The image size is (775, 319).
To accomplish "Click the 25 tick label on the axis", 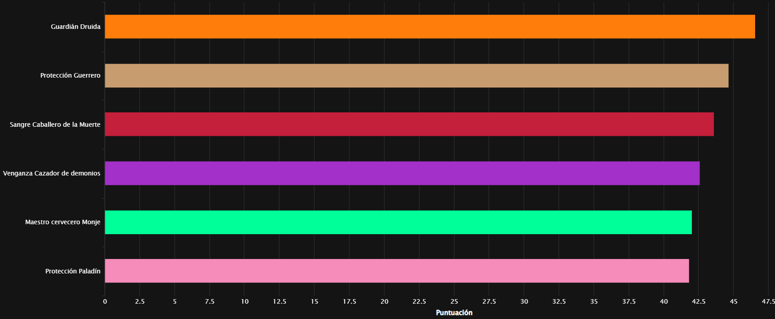I will pos(454,301).
